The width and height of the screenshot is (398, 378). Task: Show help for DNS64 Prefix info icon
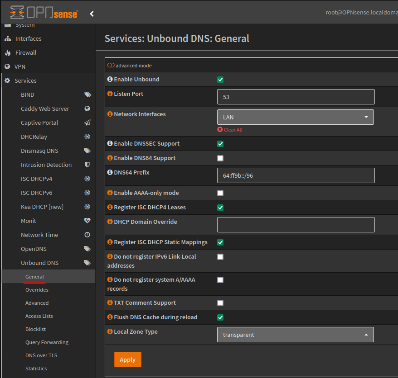point(110,172)
